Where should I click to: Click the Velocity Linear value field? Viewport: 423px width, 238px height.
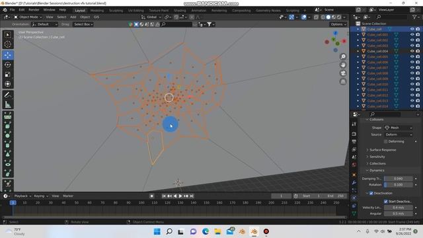pyautogui.click(x=398, y=208)
